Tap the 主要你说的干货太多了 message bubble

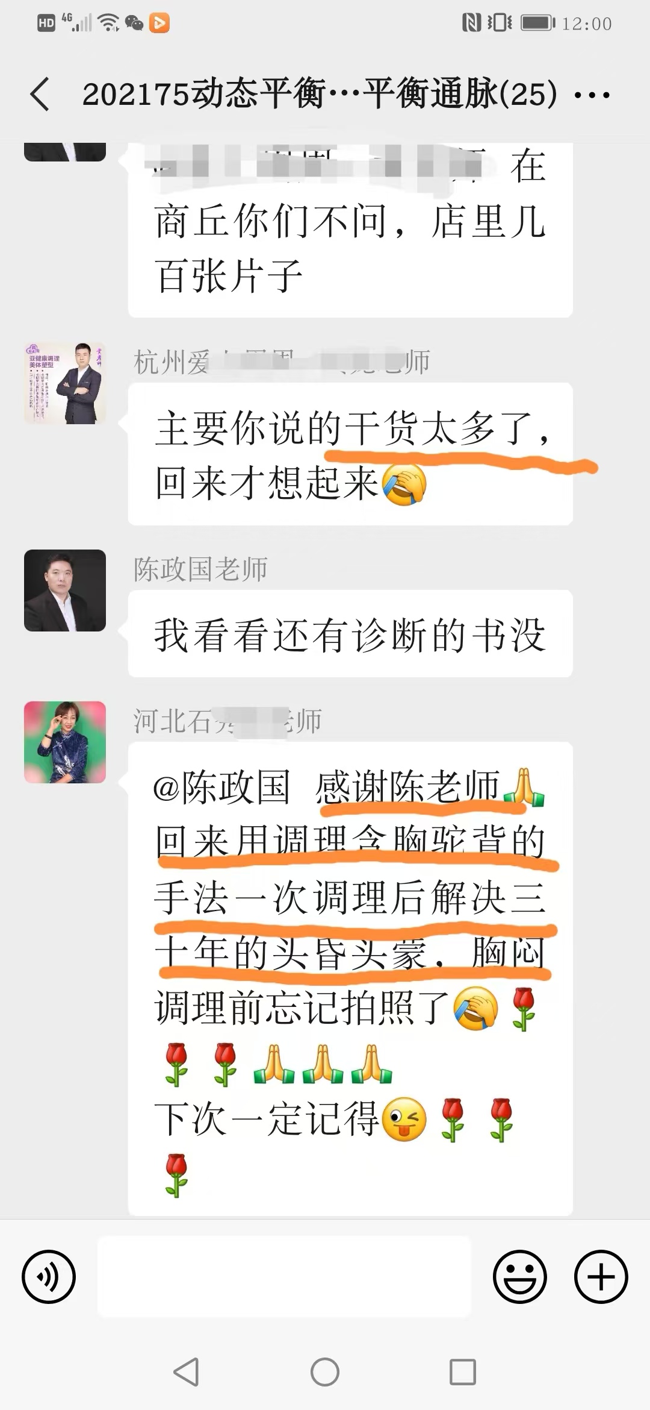click(x=350, y=454)
